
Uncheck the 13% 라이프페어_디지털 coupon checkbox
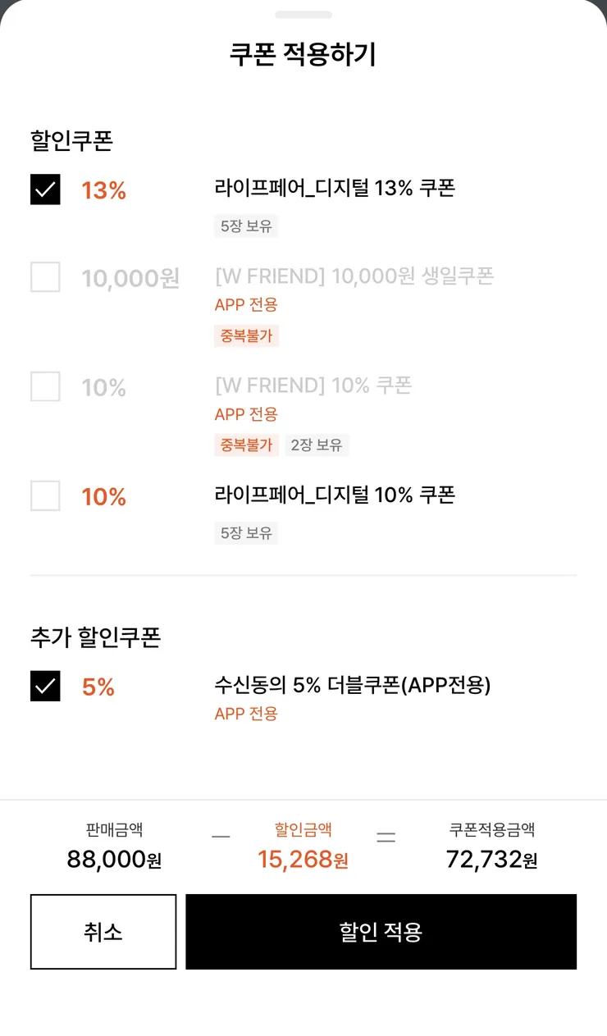[x=45, y=189]
